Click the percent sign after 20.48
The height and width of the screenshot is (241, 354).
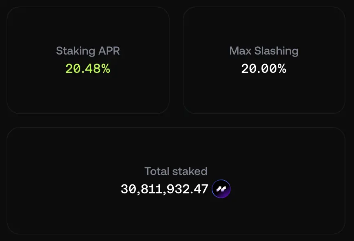click(x=106, y=68)
